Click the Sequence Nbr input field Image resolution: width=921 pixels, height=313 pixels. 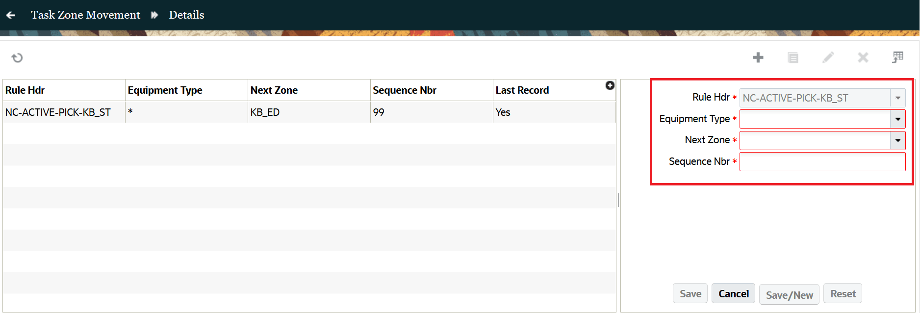pos(822,162)
